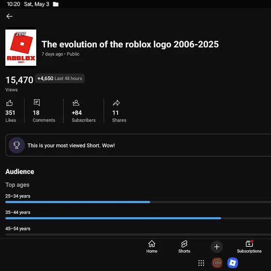
Task: Tap the video title text
Action: coord(130,44)
